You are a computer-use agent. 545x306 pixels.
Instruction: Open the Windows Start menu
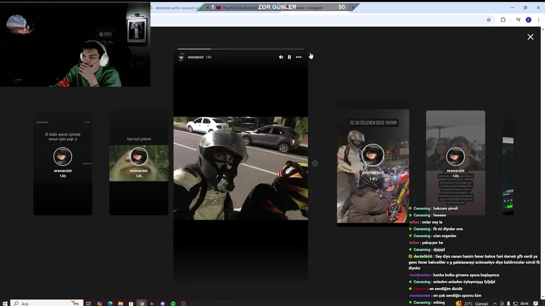5,303
